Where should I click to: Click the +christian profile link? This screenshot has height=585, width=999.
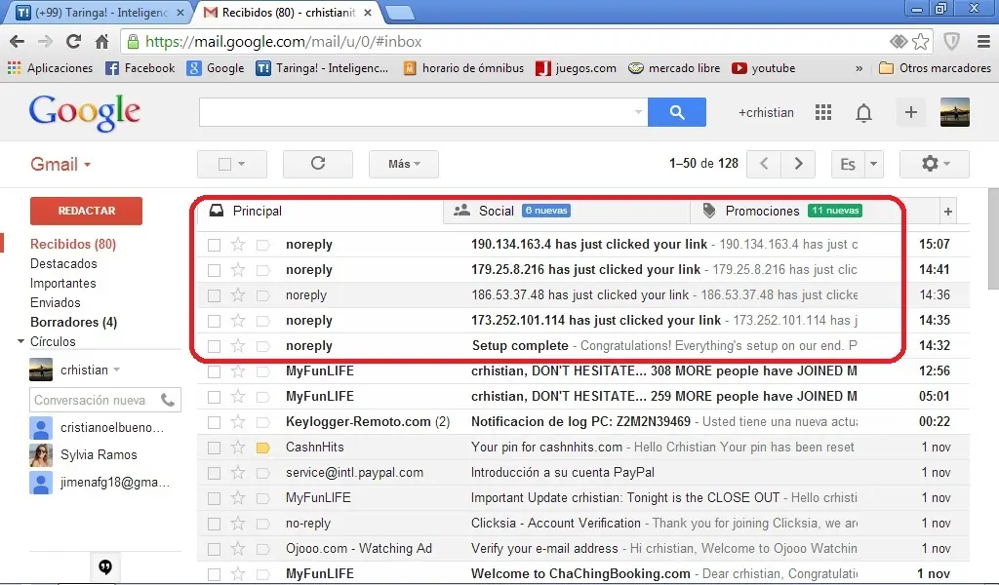click(766, 113)
